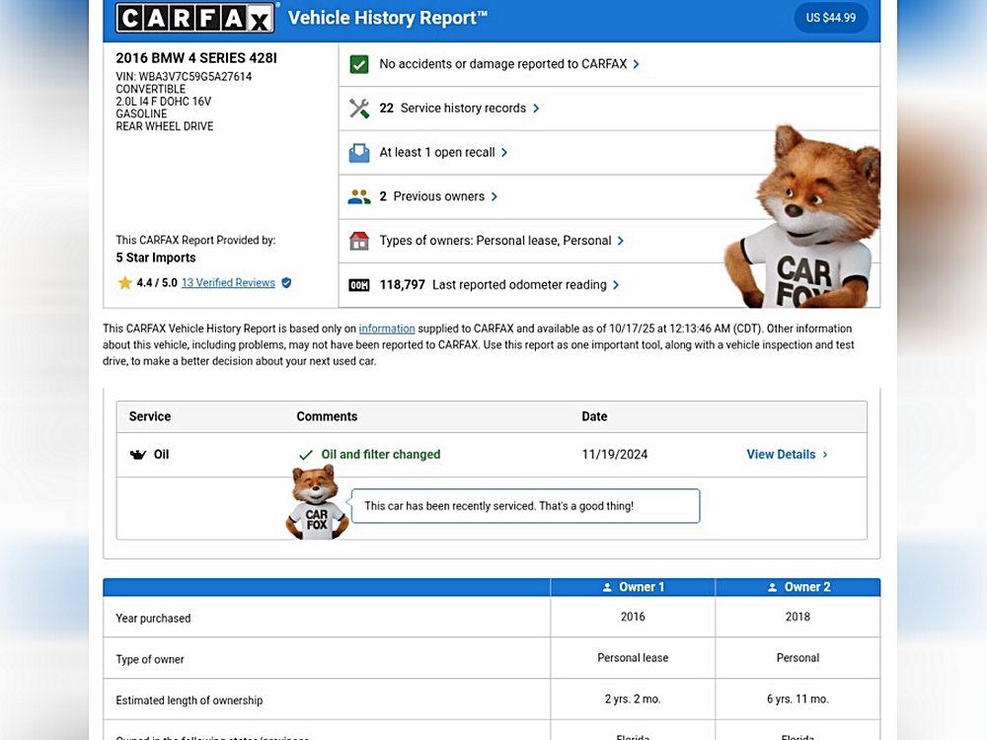
Task: Click the gold rating star
Action: coord(125,283)
